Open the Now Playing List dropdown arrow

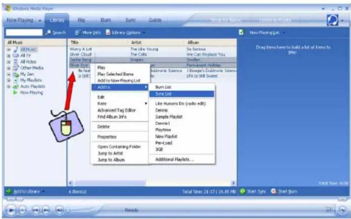(x=284, y=33)
